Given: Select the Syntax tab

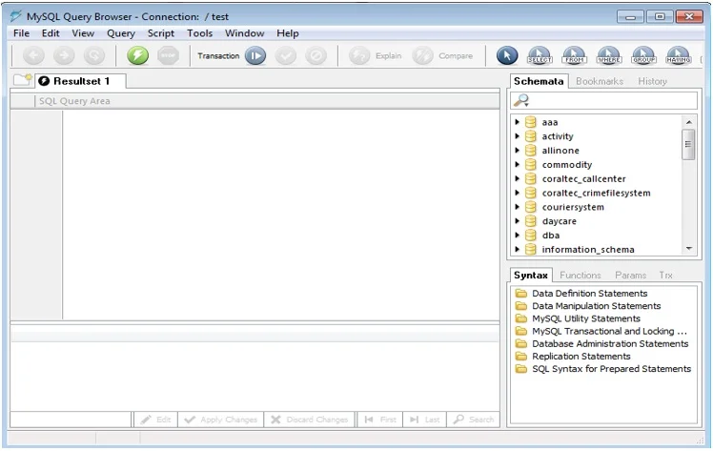Looking at the screenshot, I should tap(531, 275).
